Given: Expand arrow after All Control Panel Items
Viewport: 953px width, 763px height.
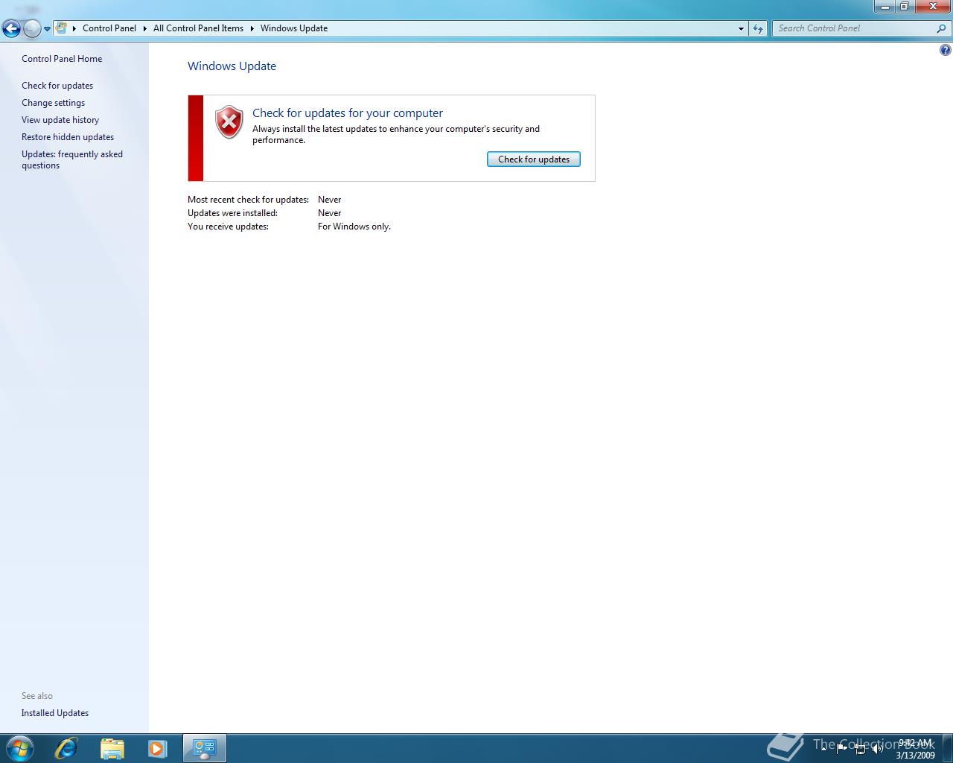Looking at the screenshot, I should tap(252, 28).
